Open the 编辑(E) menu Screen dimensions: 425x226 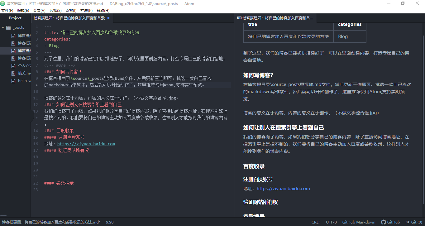click(x=23, y=11)
